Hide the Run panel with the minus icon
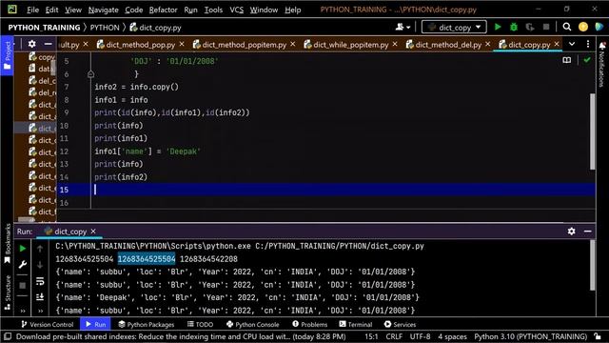 tap(588, 231)
